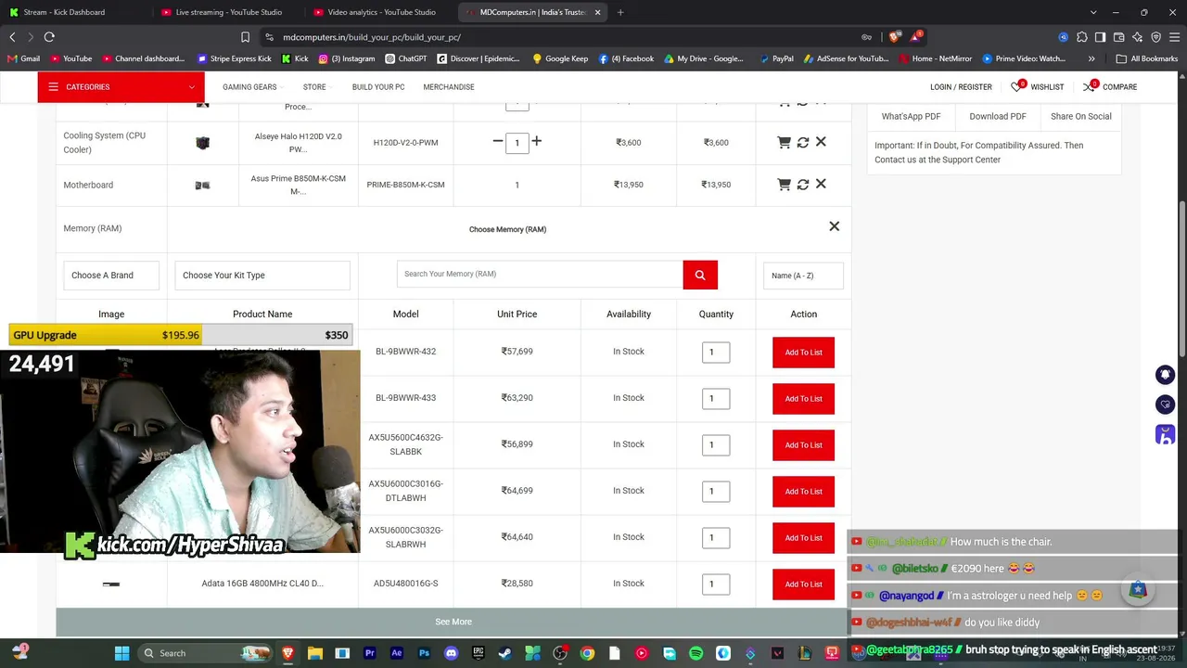Open the tab search dropdown arrow
The width and height of the screenshot is (1187, 668).
tap(1094, 12)
